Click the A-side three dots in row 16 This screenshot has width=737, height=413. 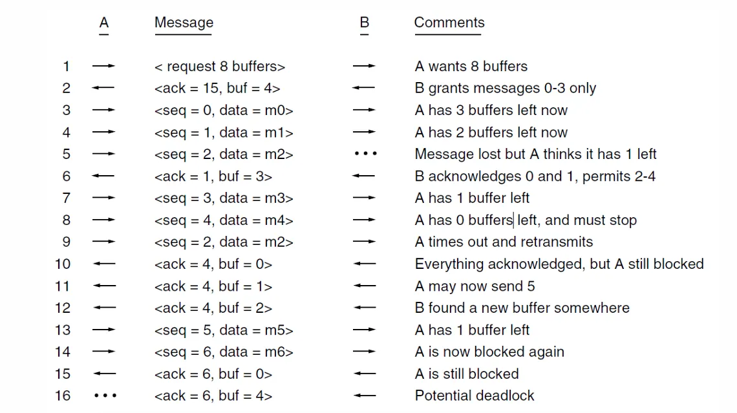(105, 396)
